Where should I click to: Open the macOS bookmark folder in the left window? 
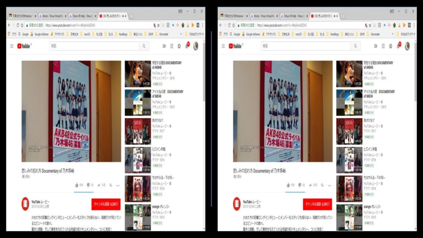tap(85, 34)
